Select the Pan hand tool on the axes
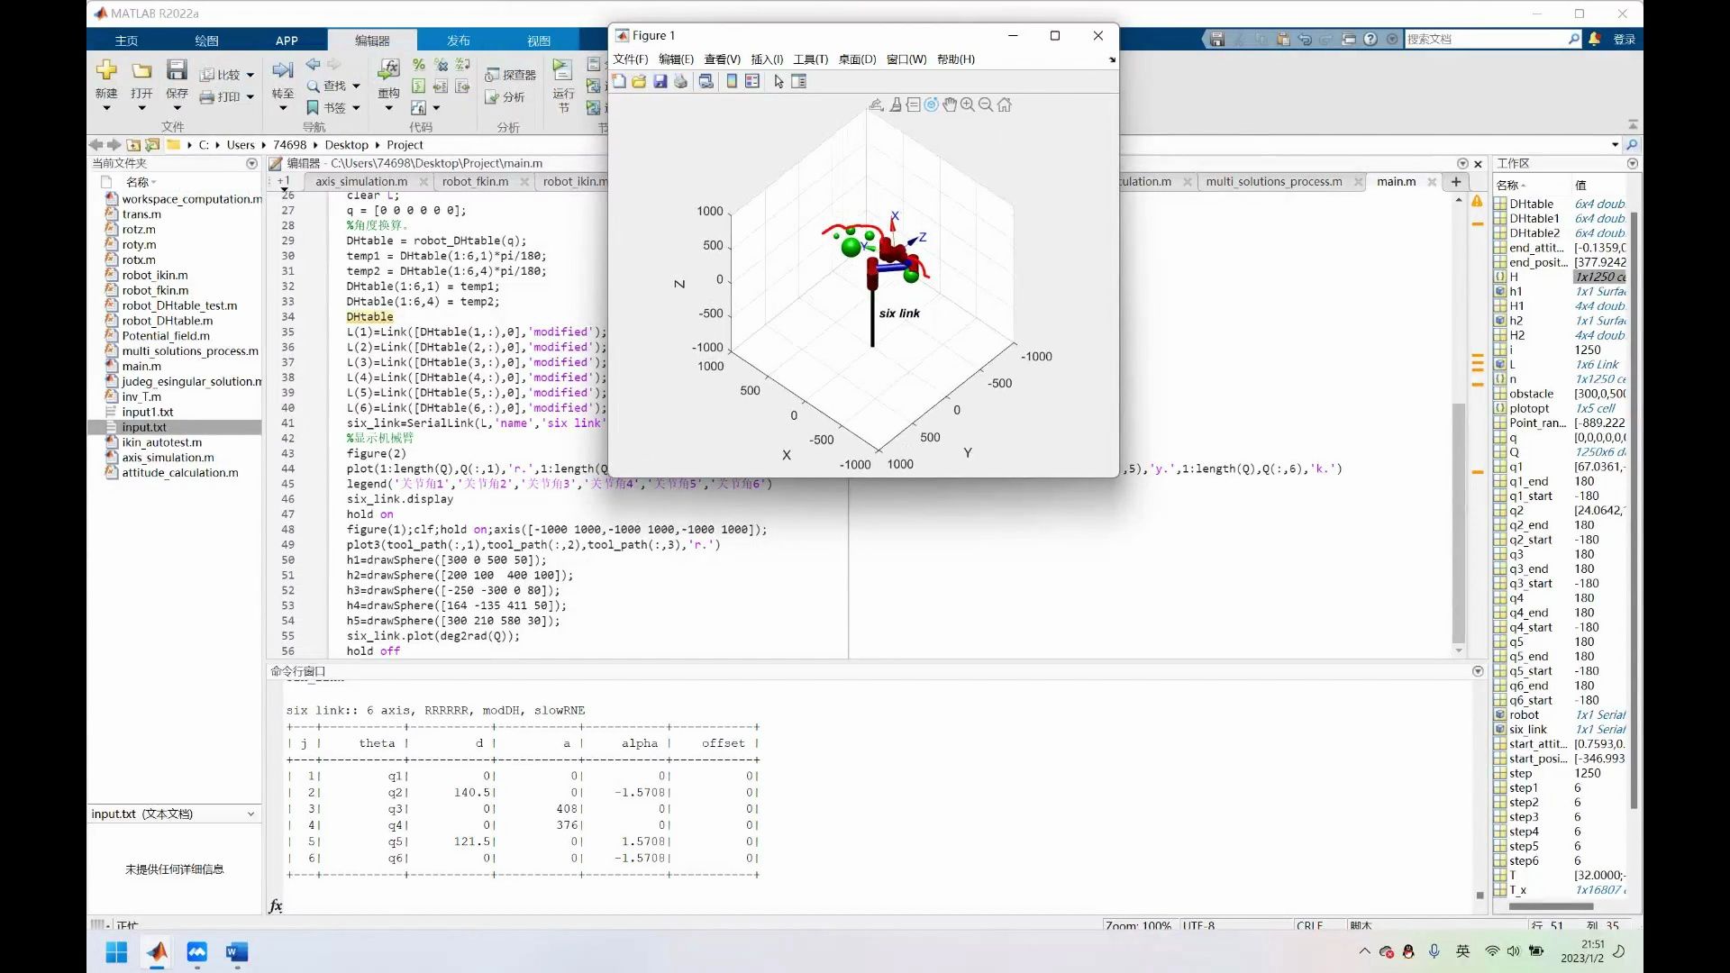The height and width of the screenshot is (973, 1730). tap(950, 105)
